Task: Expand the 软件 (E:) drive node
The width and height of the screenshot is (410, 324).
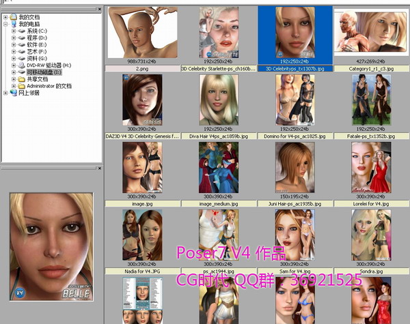Action: click(x=14, y=44)
